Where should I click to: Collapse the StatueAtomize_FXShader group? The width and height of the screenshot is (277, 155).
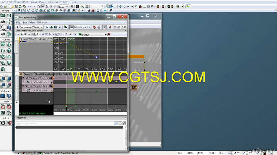(x=23, y=78)
